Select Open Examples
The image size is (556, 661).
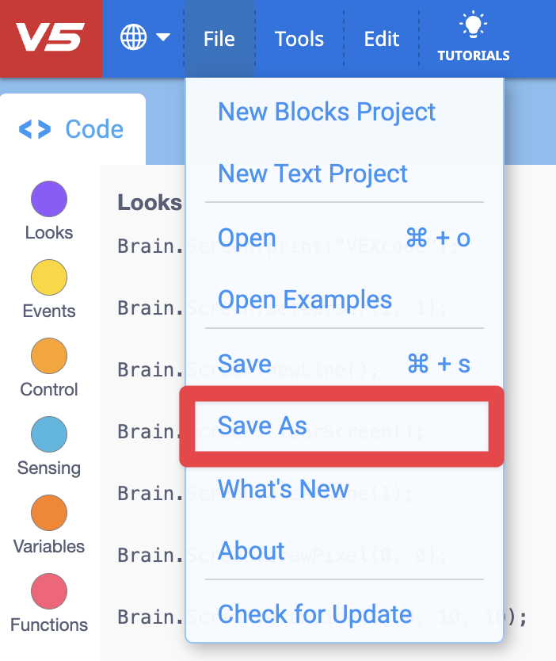click(x=304, y=300)
